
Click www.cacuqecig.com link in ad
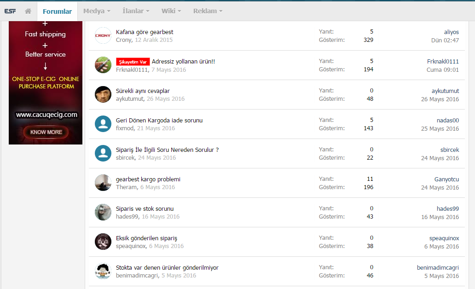point(46,115)
